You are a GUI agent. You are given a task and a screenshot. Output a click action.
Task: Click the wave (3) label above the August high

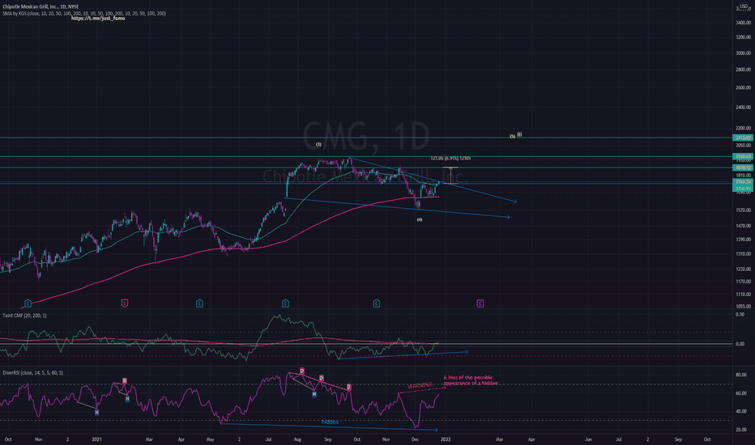point(318,144)
